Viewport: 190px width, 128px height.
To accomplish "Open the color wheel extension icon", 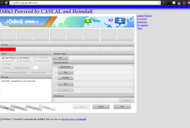I will tap(164, 3).
